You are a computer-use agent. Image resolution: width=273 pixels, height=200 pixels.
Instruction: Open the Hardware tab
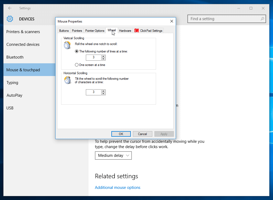(125, 31)
